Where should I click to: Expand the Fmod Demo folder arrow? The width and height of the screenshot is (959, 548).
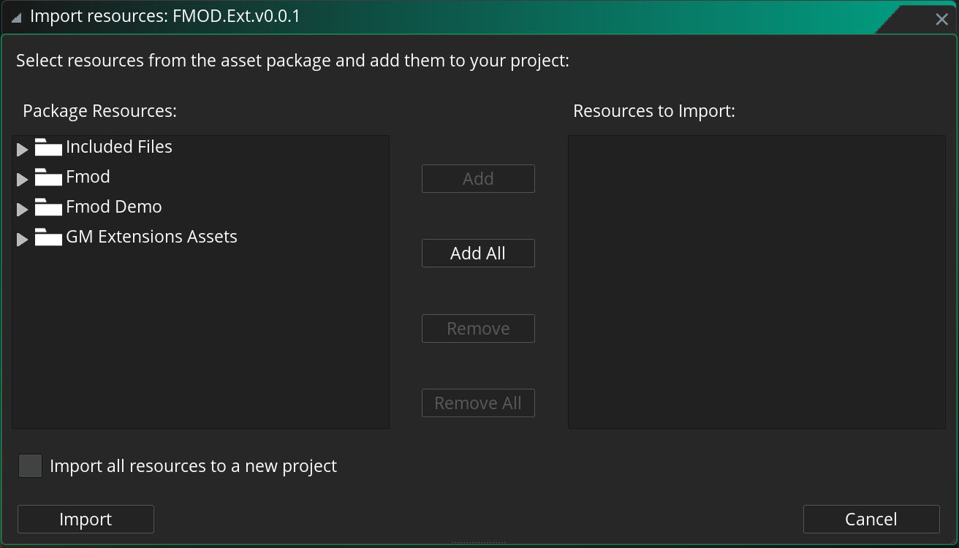click(x=22, y=209)
